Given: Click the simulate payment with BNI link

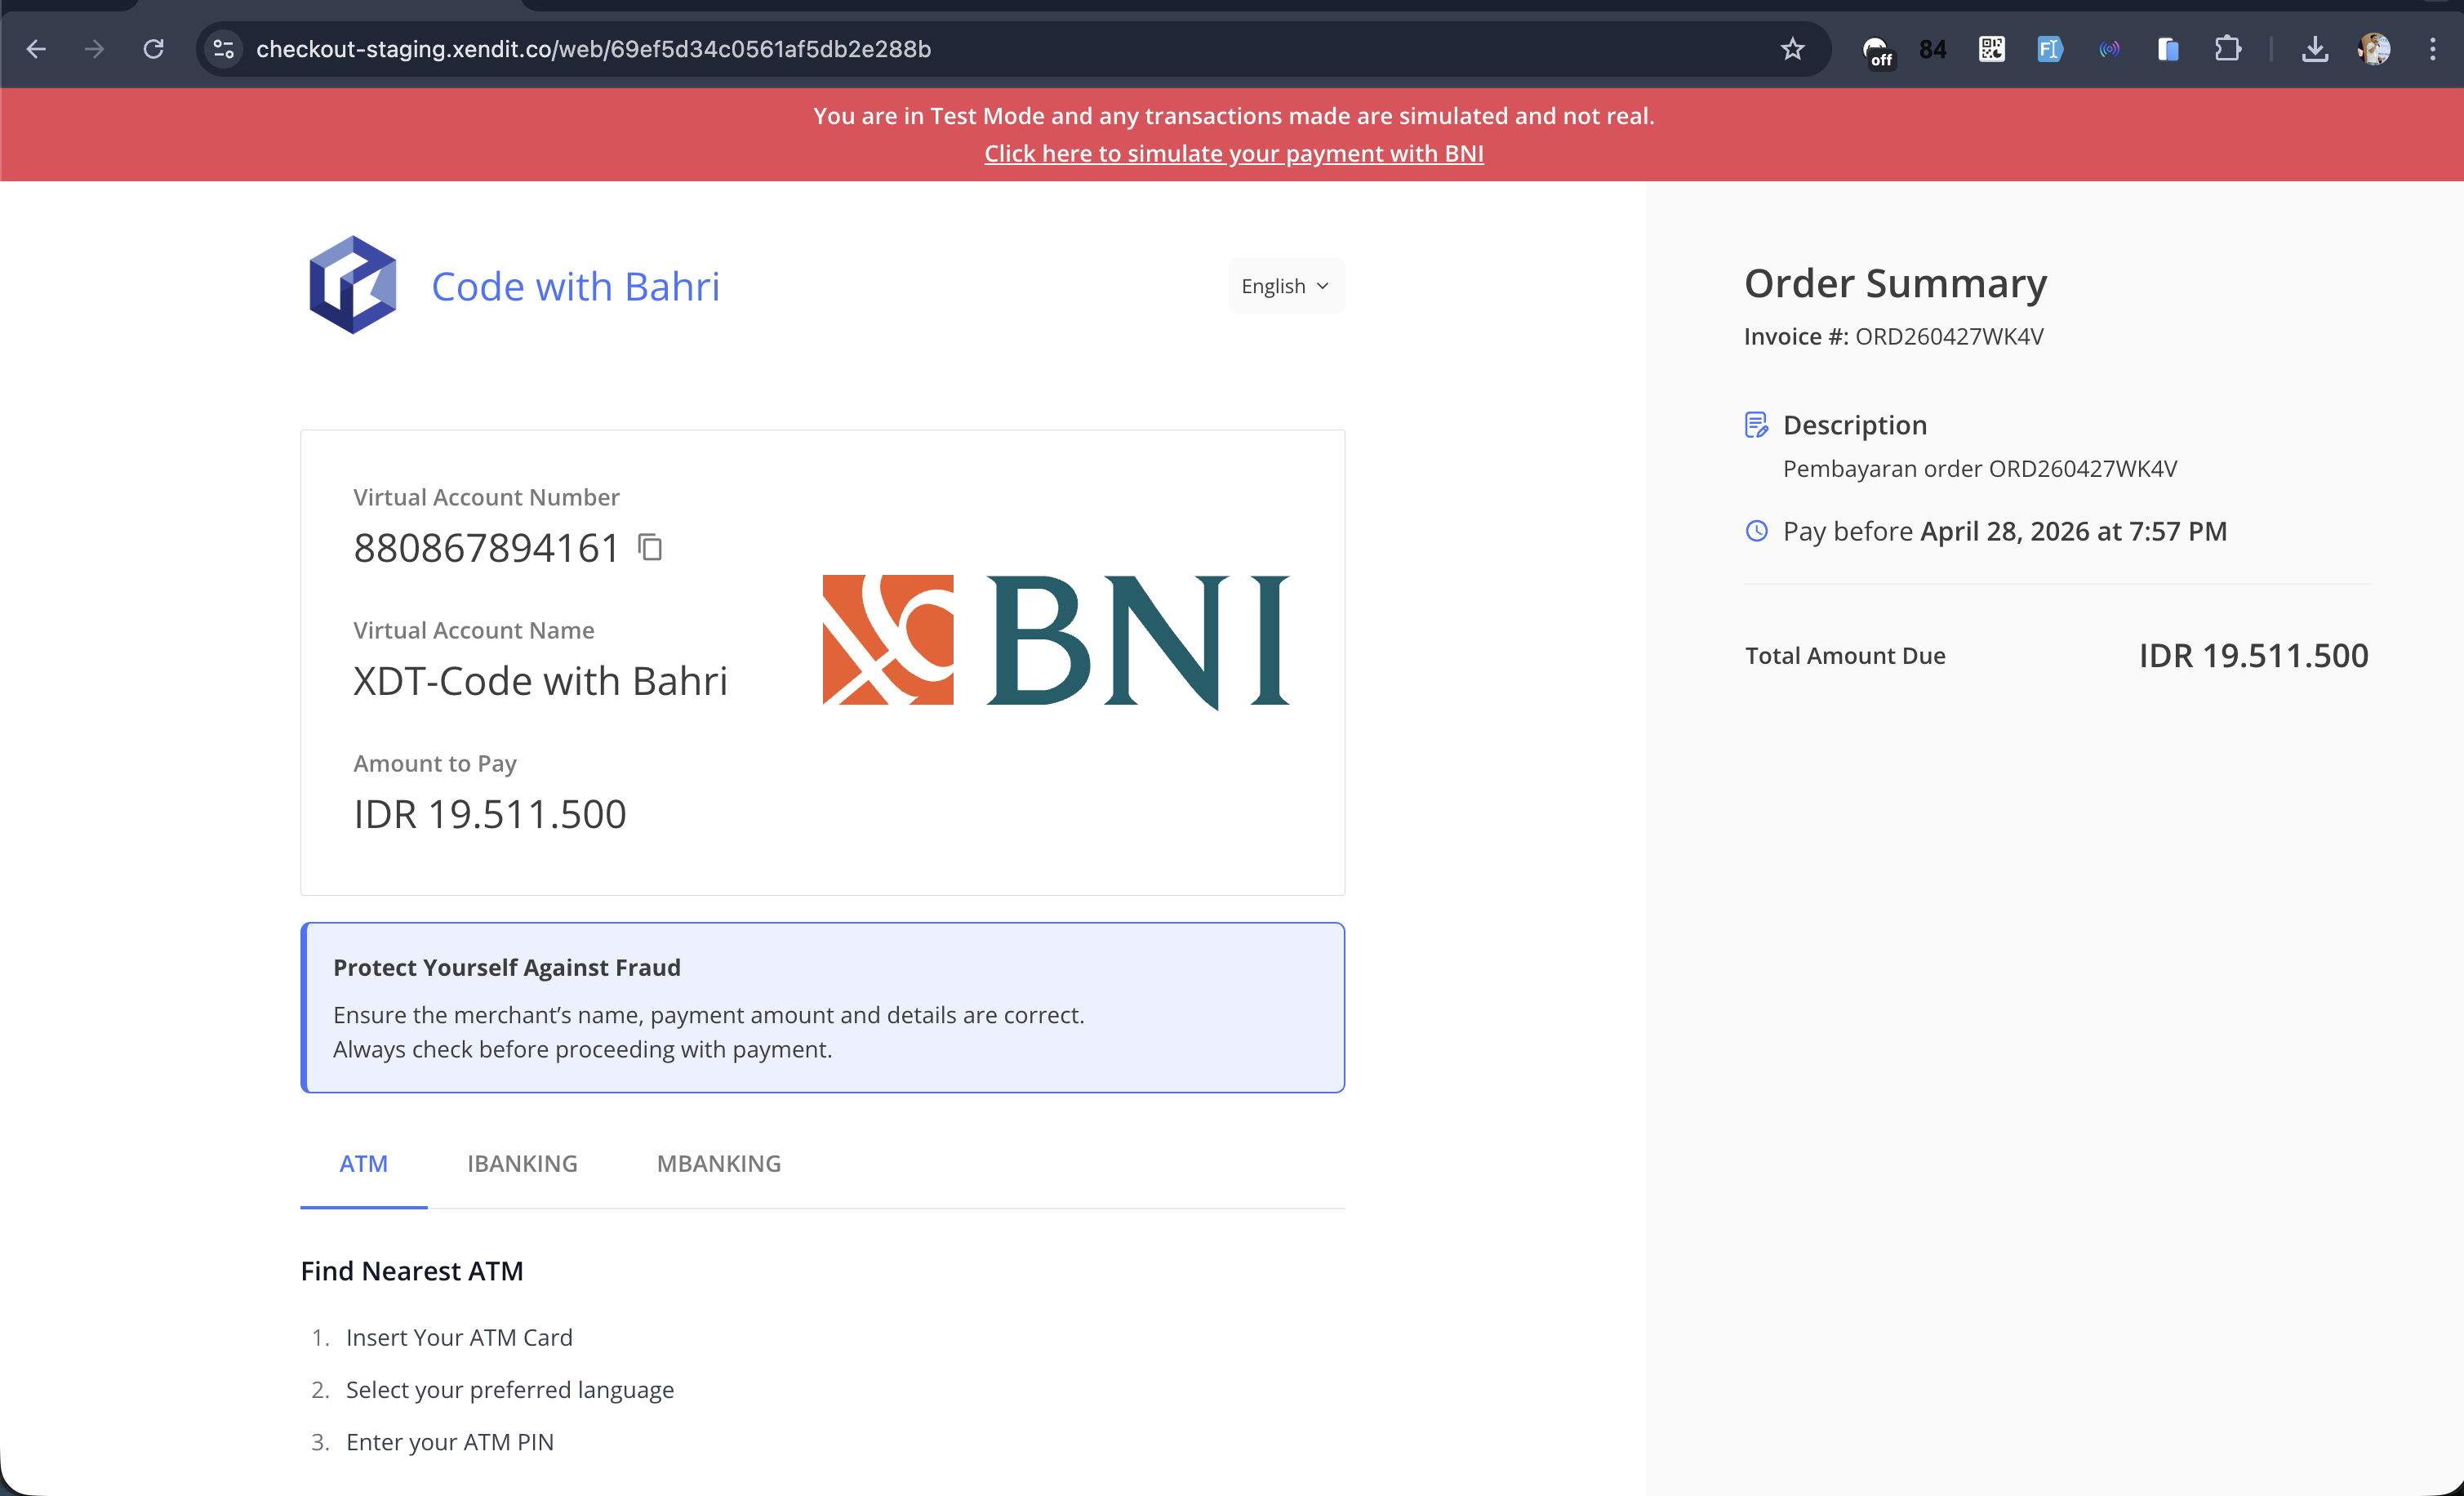Looking at the screenshot, I should [1234, 153].
